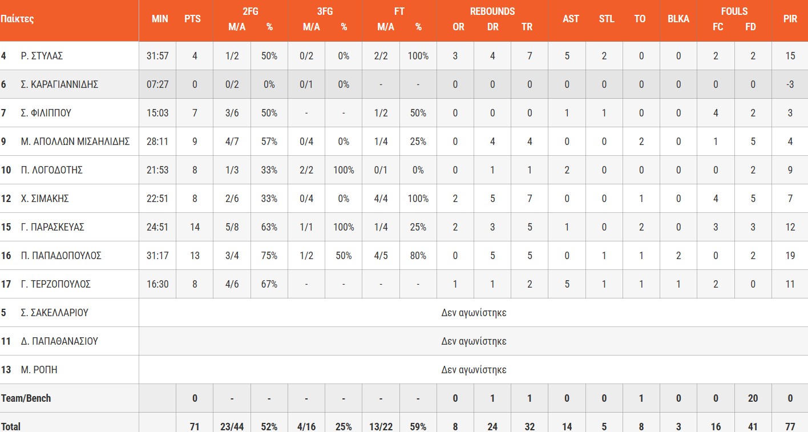
Task: Select the Team/Bench row label
Action: tap(26, 398)
